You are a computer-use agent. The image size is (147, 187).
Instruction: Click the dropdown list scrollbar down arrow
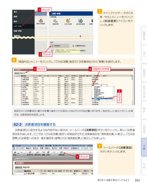pos(114,100)
